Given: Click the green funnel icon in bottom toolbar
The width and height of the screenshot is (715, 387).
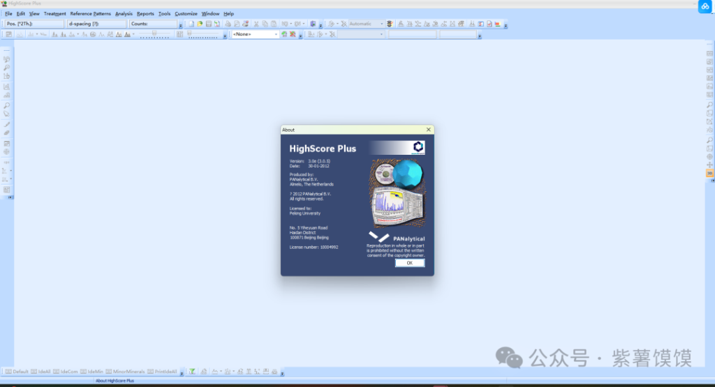Looking at the screenshot, I should point(192,372).
